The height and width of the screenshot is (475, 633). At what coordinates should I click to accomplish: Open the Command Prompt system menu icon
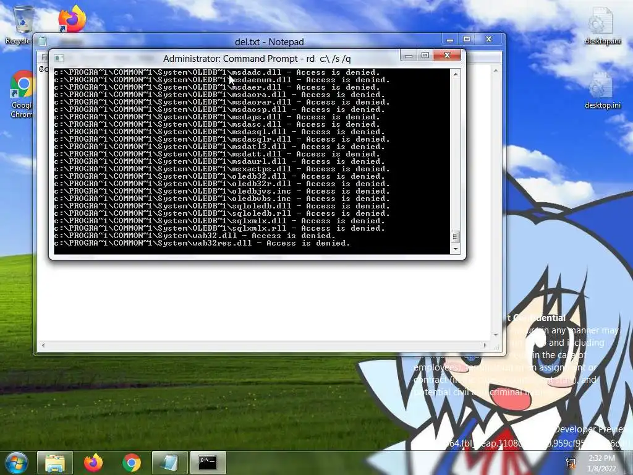pyautogui.click(x=59, y=58)
